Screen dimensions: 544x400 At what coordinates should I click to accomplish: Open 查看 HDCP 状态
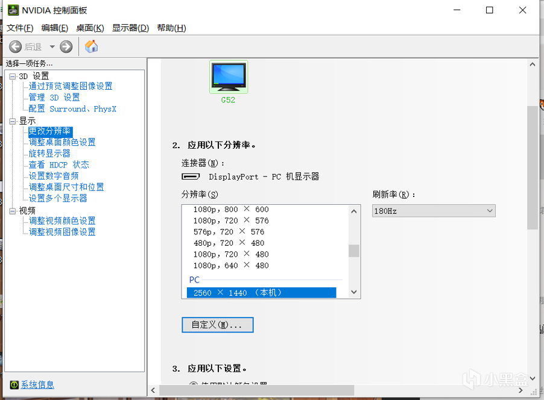pos(59,164)
